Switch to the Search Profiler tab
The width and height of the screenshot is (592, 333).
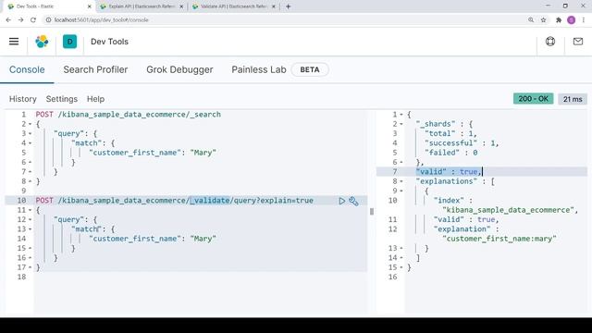[95, 70]
